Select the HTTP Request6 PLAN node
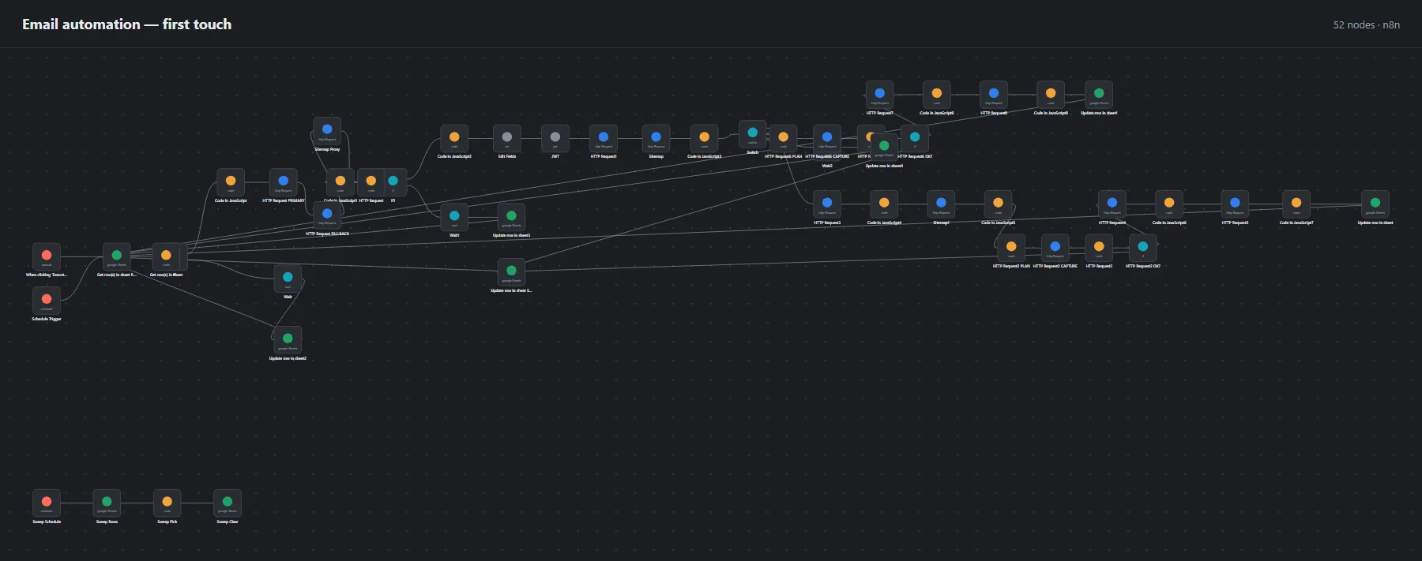The width and height of the screenshot is (1422, 561). 784,139
